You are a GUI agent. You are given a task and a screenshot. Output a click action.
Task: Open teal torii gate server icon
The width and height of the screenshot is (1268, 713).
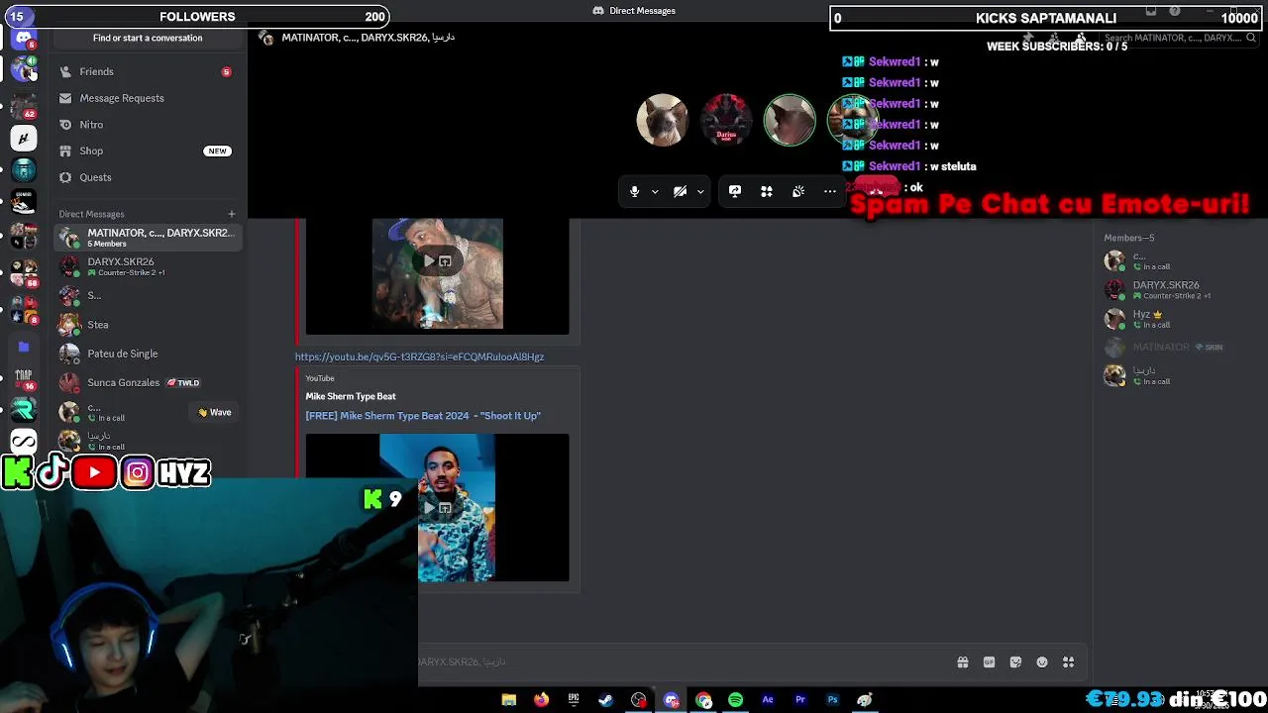click(23, 170)
